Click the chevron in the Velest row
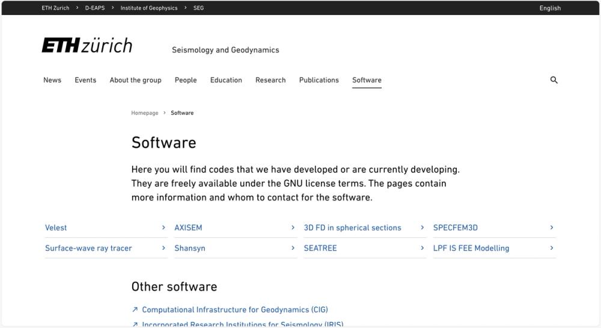This screenshot has width=601, height=328. 163,228
